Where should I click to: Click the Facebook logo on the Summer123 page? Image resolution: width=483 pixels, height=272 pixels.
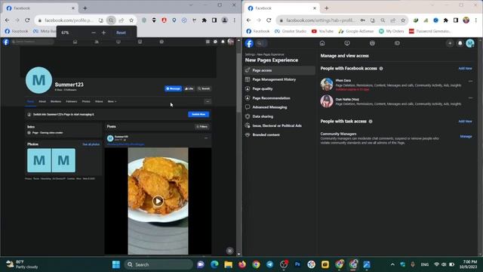click(x=6, y=42)
